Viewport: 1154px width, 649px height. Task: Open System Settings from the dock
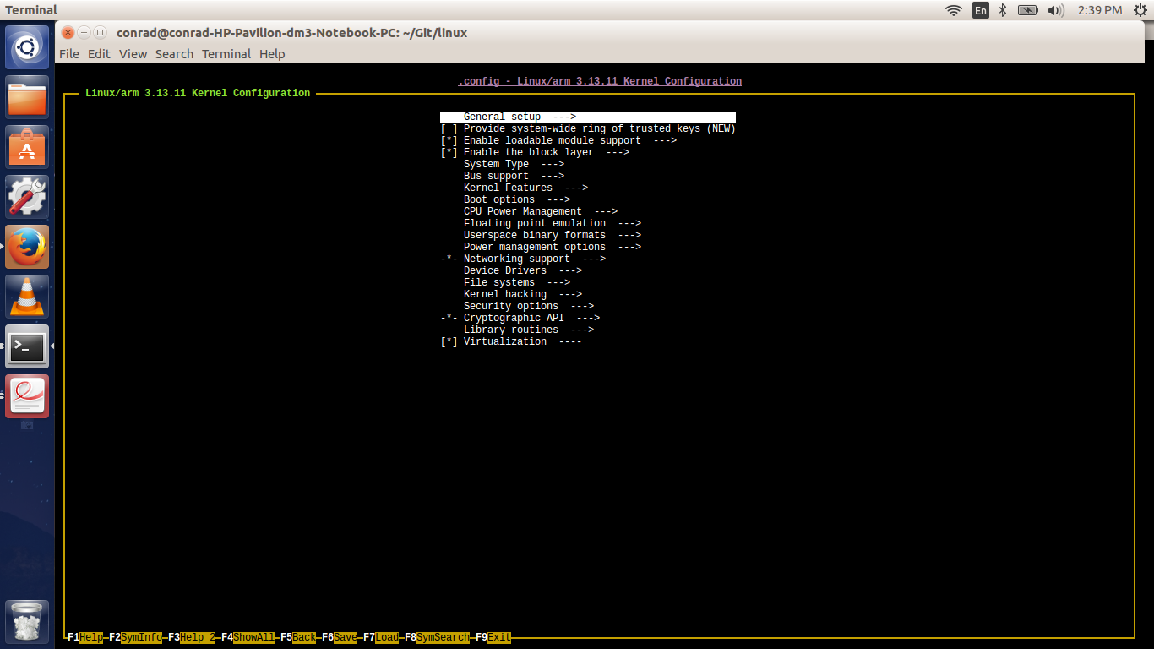click(x=26, y=196)
